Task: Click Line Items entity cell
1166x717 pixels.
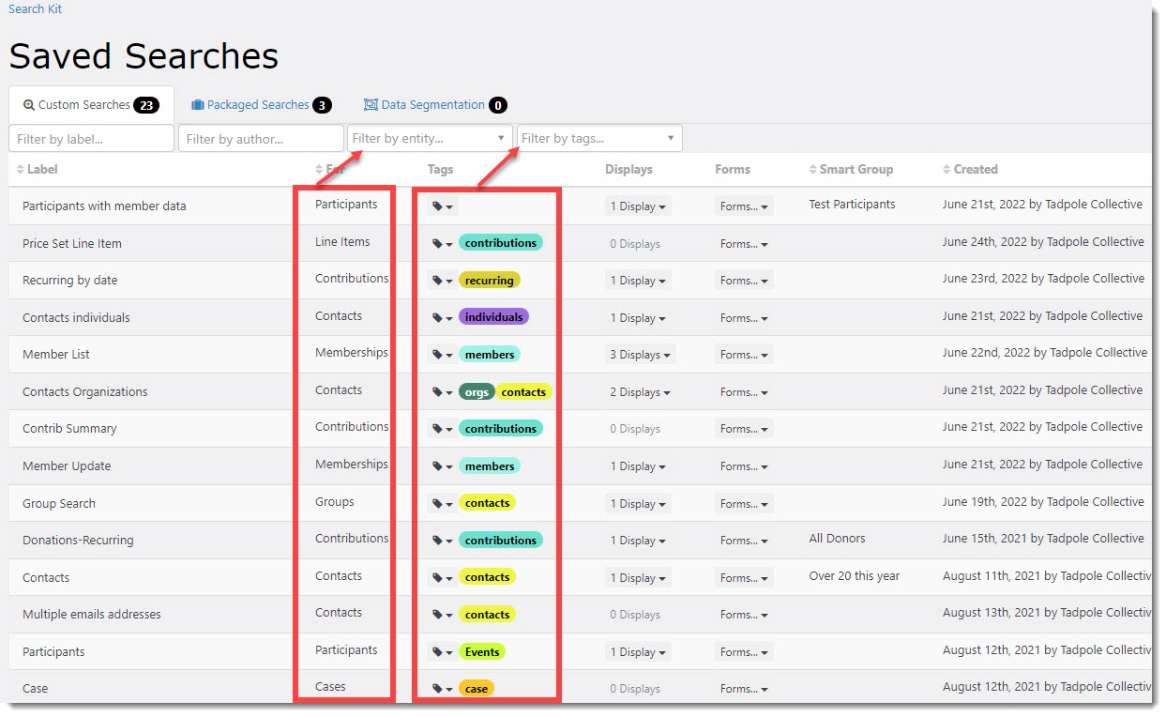Action: tap(342, 242)
